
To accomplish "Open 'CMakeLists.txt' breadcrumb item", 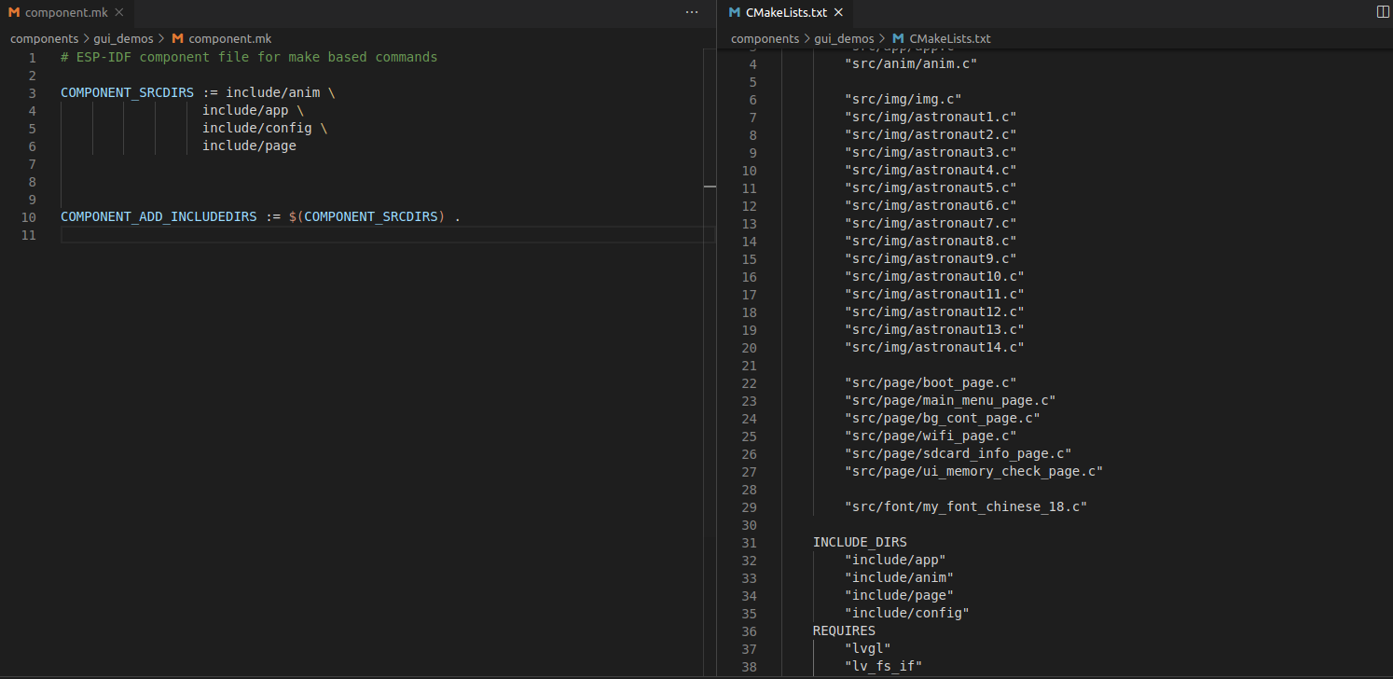I will pos(949,39).
